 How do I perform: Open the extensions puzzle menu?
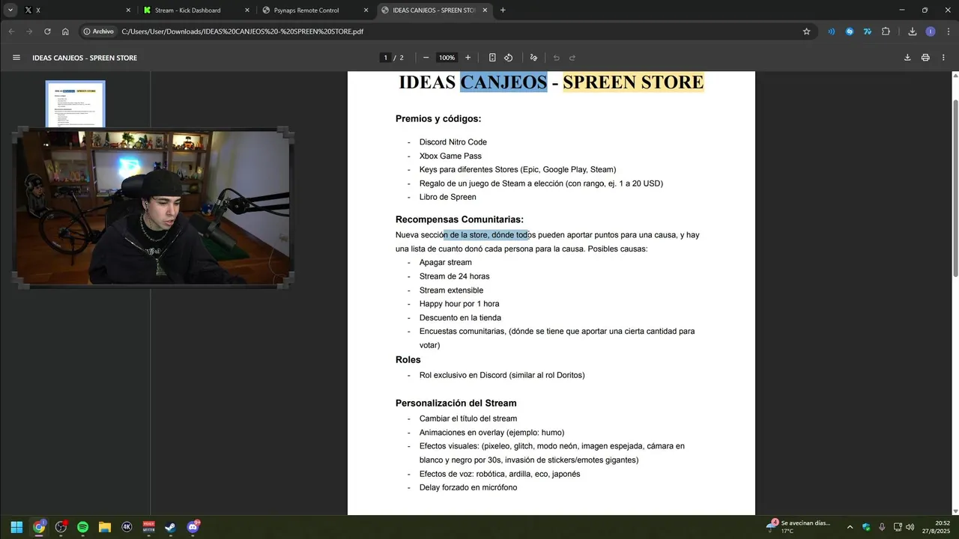tap(886, 31)
